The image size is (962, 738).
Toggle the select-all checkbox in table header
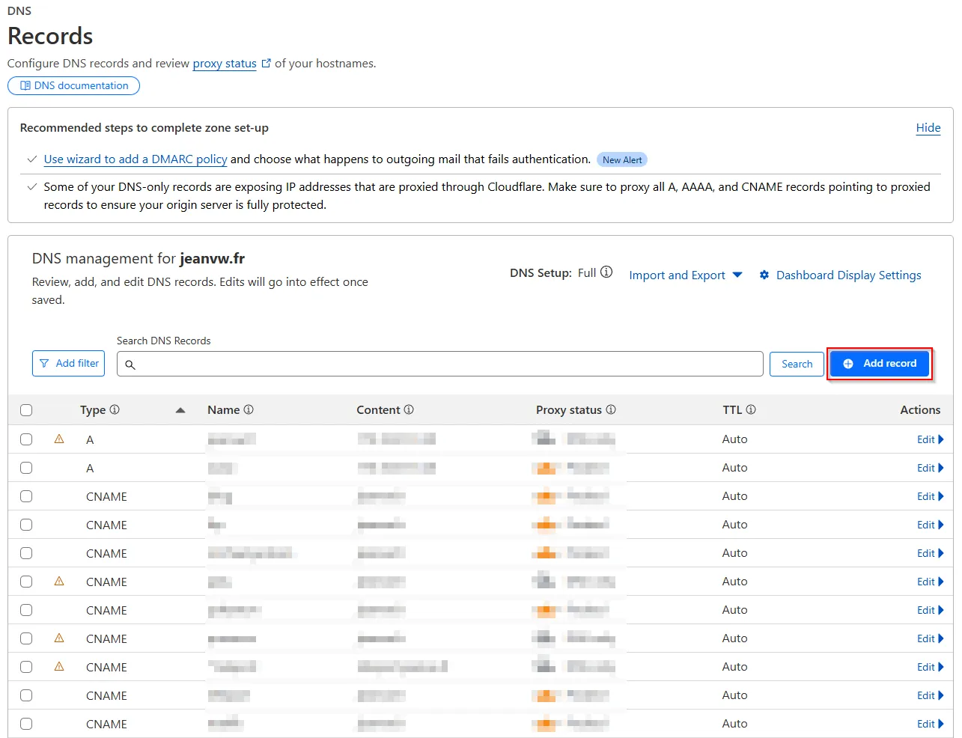[x=26, y=410]
